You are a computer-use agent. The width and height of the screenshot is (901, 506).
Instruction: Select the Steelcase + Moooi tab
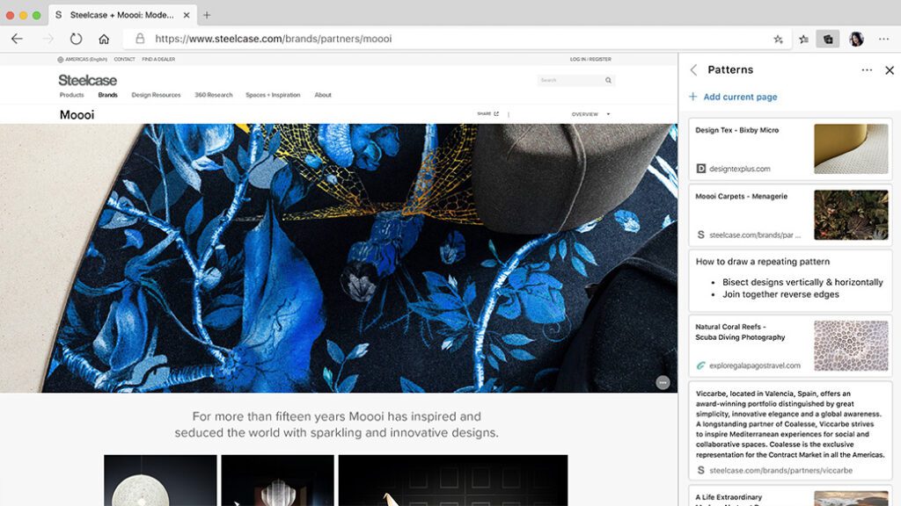pyautogui.click(x=123, y=16)
